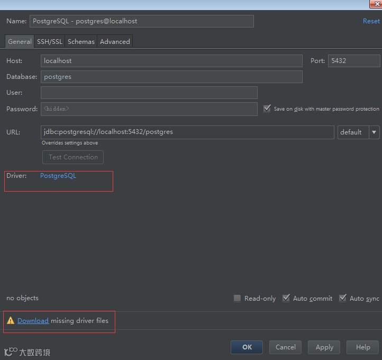Click the warning icon beside Download link
382x360 pixels.
coord(11,320)
